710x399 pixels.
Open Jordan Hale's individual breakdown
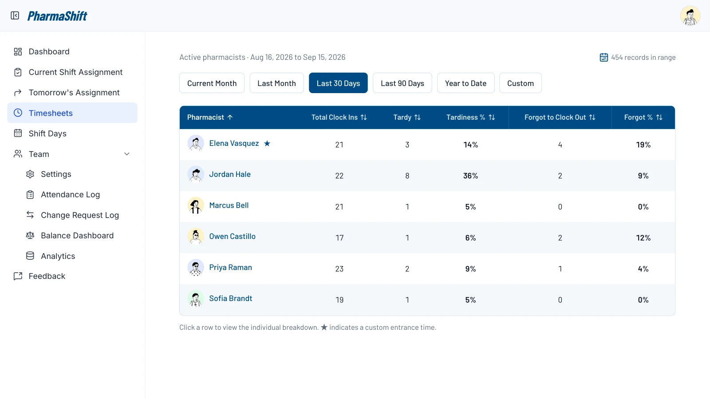[x=427, y=176]
